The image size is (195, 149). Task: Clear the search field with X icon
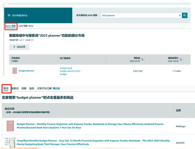pos(180,15)
